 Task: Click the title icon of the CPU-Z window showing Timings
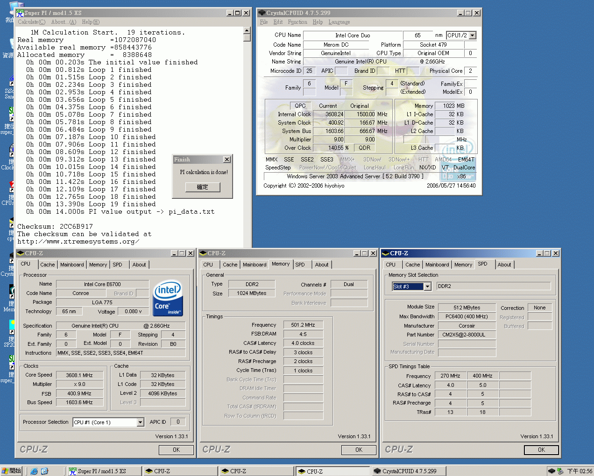pyautogui.click(x=203, y=253)
